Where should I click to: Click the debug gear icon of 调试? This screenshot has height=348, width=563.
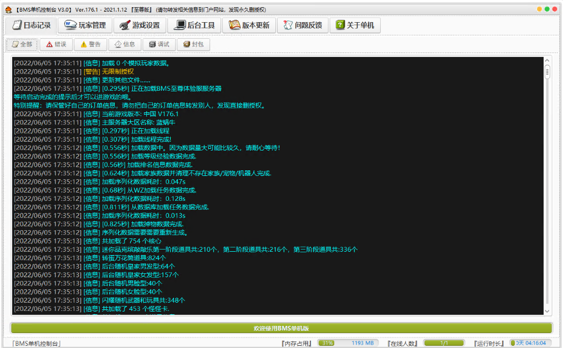point(152,44)
